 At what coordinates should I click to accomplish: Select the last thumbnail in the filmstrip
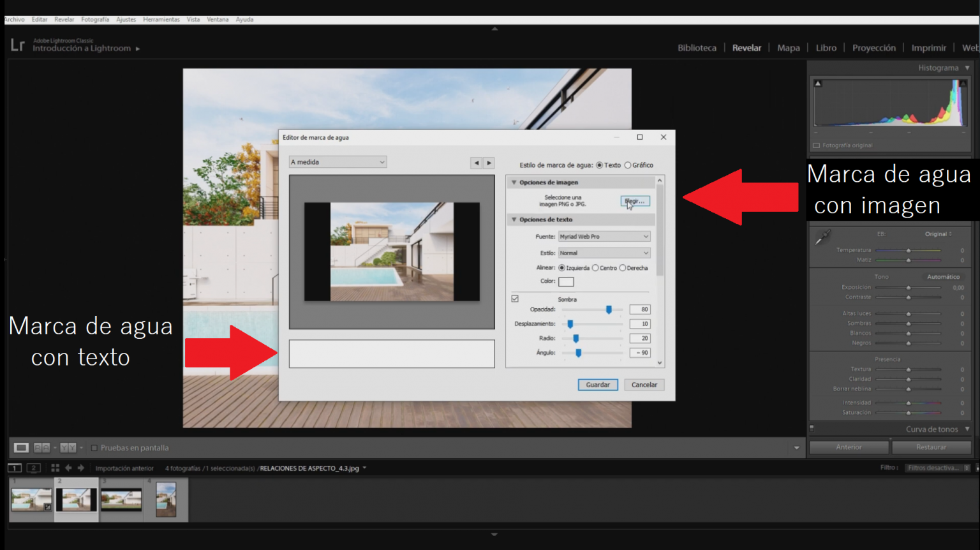166,500
